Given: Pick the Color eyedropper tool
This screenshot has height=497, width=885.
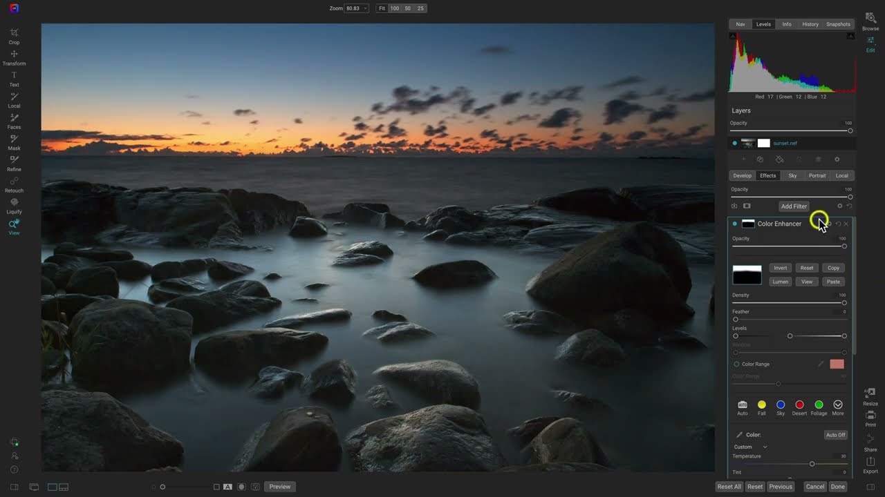Looking at the screenshot, I should pyautogui.click(x=739, y=435).
